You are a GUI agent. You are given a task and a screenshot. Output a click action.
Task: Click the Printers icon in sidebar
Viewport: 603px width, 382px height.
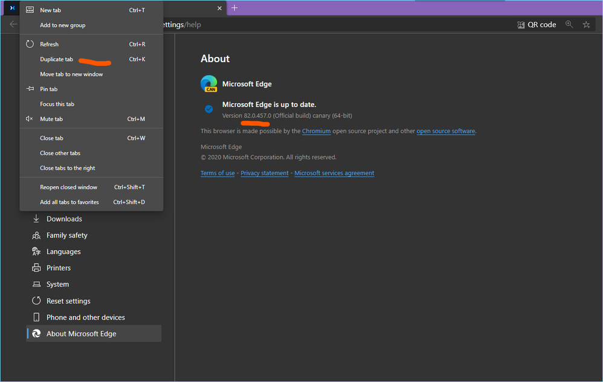(36, 268)
